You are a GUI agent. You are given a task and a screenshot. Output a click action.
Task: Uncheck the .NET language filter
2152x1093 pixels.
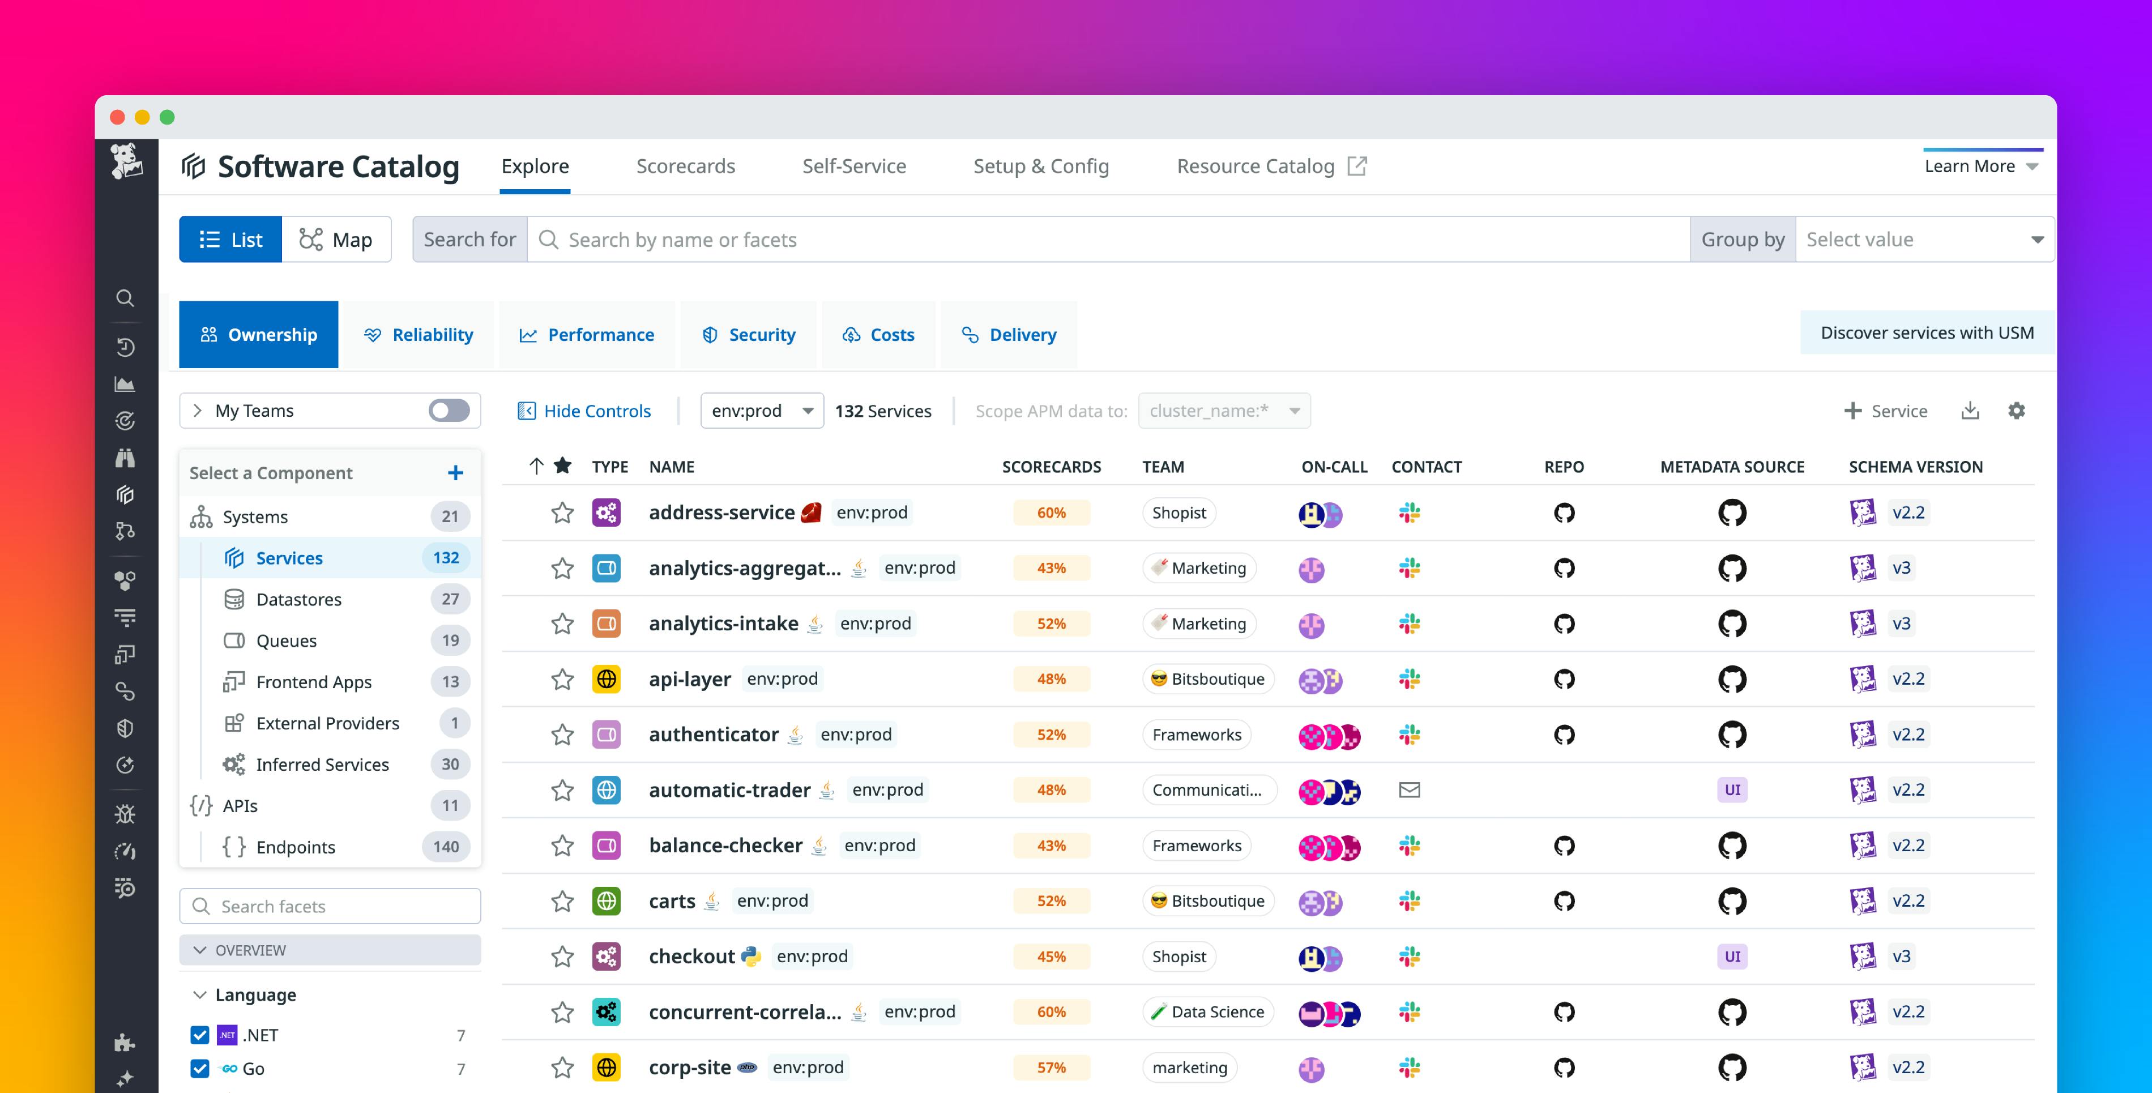coord(200,1035)
